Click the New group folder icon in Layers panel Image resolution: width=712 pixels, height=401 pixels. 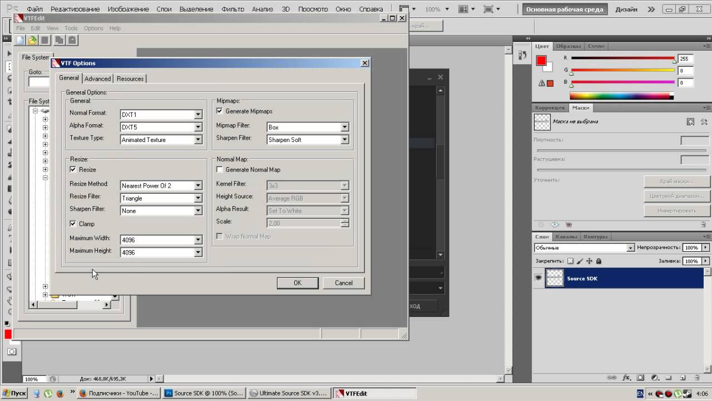[668, 377]
